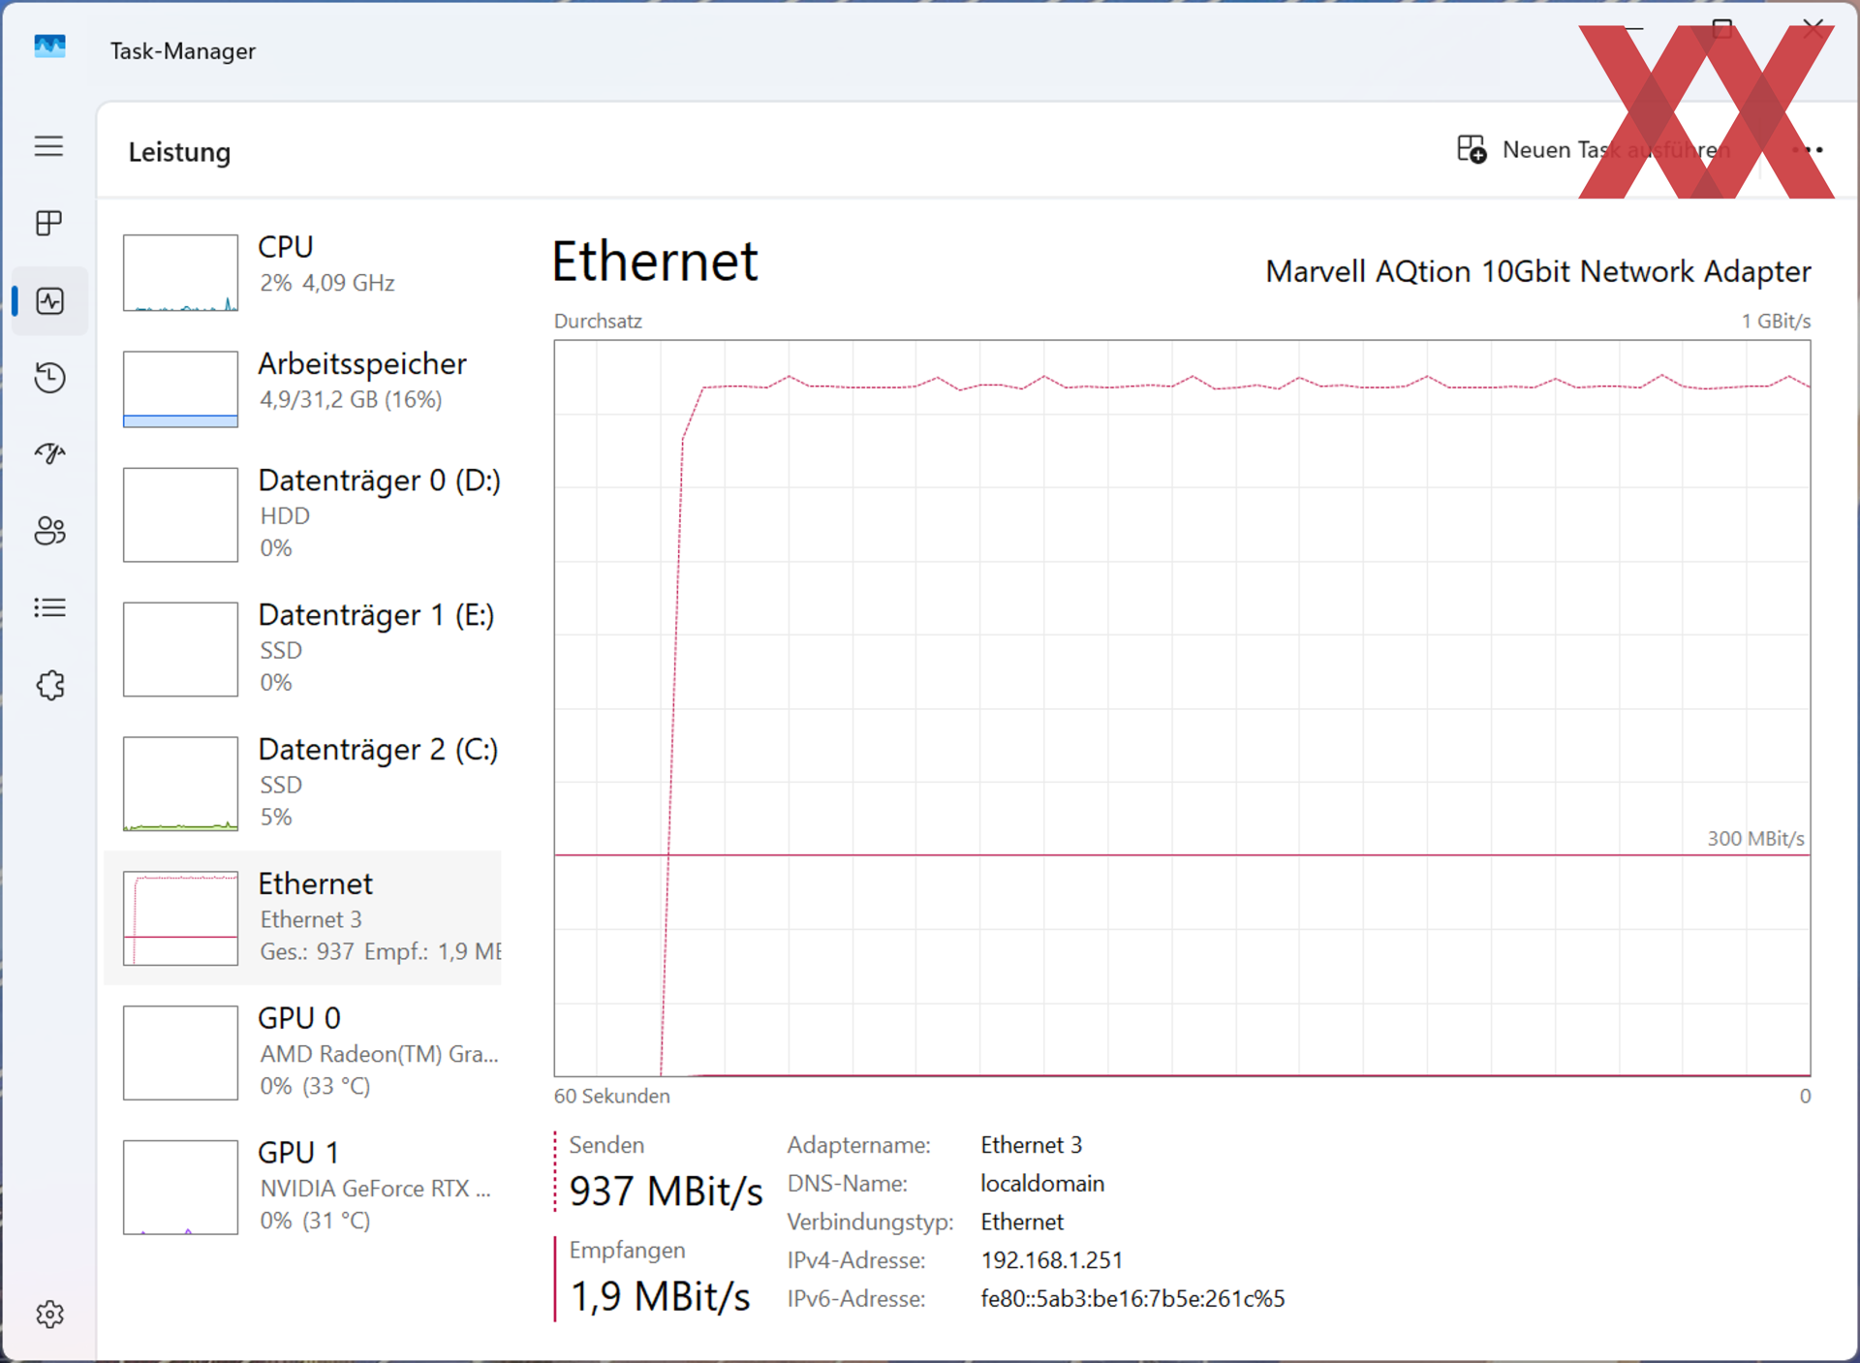Select the Performance page icon
The height and width of the screenshot is (1363, 1860).
coord(49,300)
